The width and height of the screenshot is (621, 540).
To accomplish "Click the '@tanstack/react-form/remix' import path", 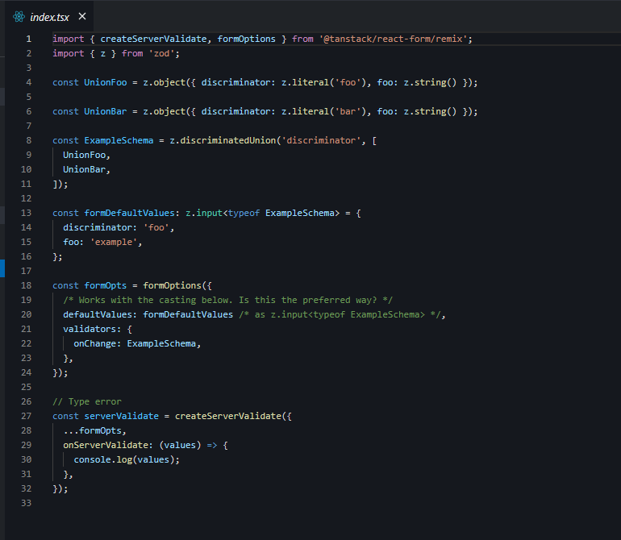I will (394, 39).
